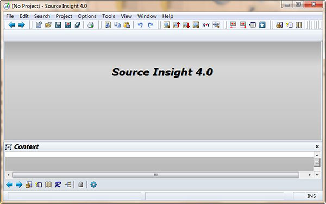Viewport: 326px width, 204px height.
Task: Click Context horizontal scrollbar right arrow
Action: click(310, 175)
